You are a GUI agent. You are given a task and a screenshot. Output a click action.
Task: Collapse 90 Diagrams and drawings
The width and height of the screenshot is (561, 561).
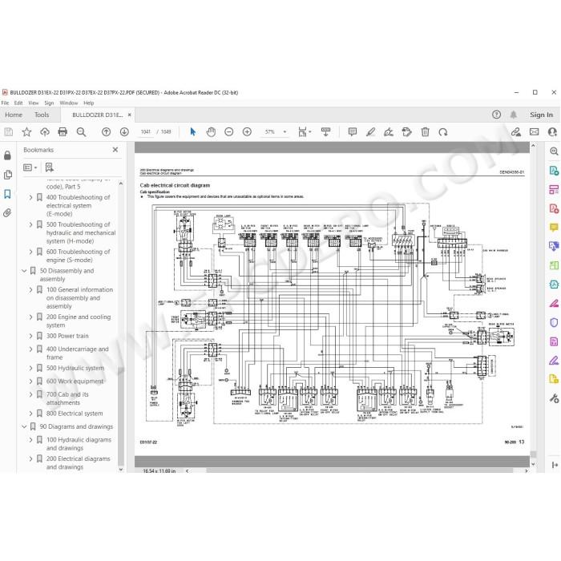tap(24, 426)
